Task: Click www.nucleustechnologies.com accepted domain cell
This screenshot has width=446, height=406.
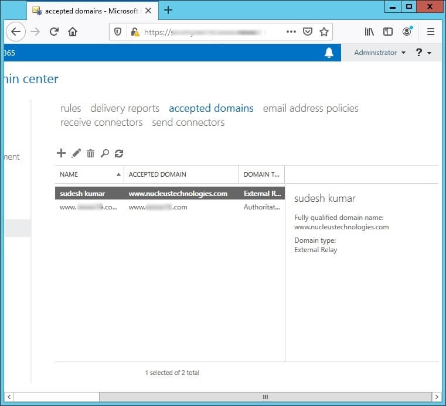Action: pos(178,193)
